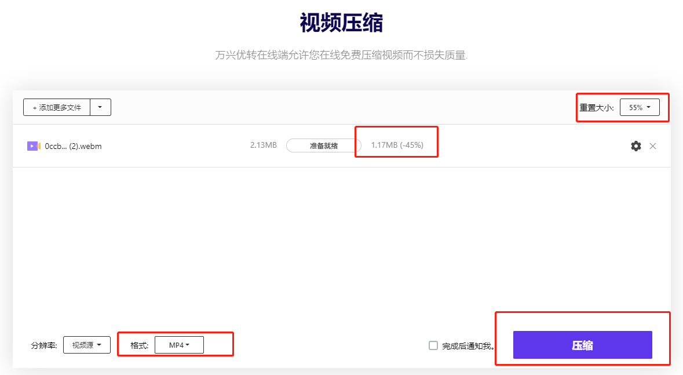Screen dimensions: 683x375
Task: Open the MP4 format dropdown
Action: tap(179, 345)
